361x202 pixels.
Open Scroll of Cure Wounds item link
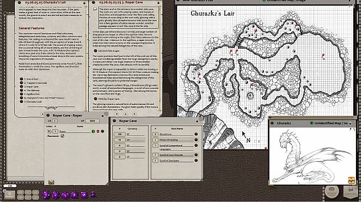196,155
